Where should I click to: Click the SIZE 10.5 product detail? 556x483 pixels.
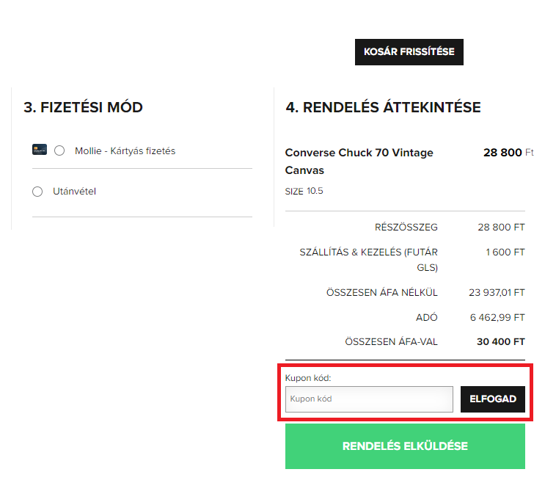tap(304, 192)
